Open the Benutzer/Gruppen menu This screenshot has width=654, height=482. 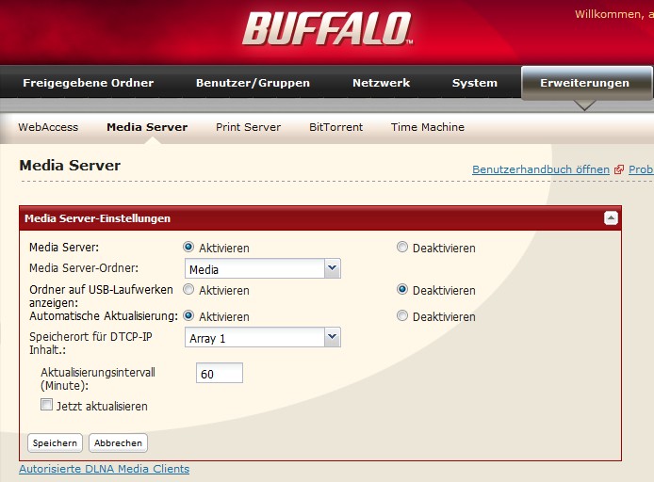[x=253, y=83]
